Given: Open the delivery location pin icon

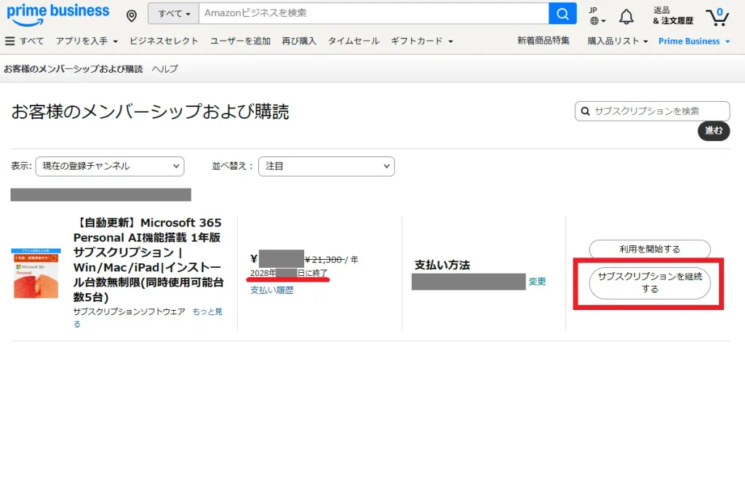Looking at the screenshot, I should (x=132, y=16).
